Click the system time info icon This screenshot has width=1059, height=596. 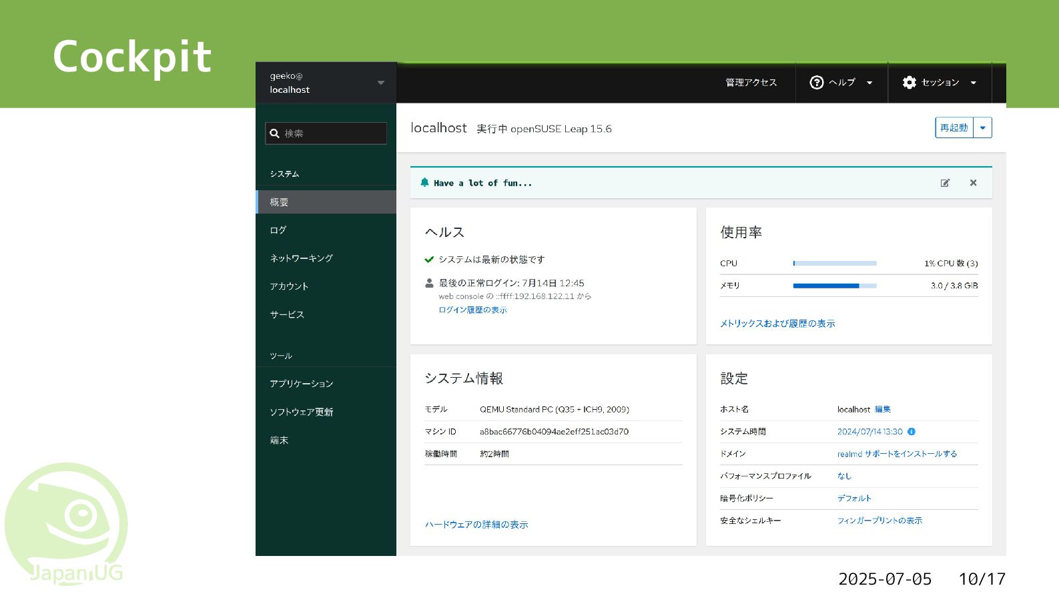[912, 432]
